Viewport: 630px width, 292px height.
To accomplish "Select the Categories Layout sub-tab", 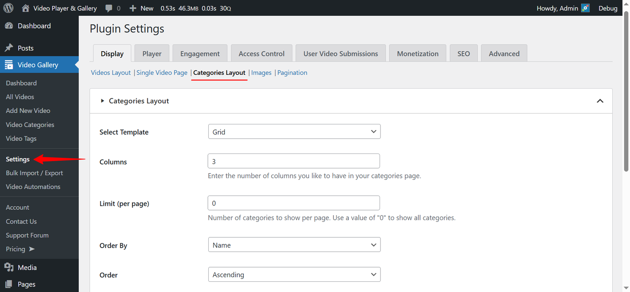I will (x=219, y=72).
